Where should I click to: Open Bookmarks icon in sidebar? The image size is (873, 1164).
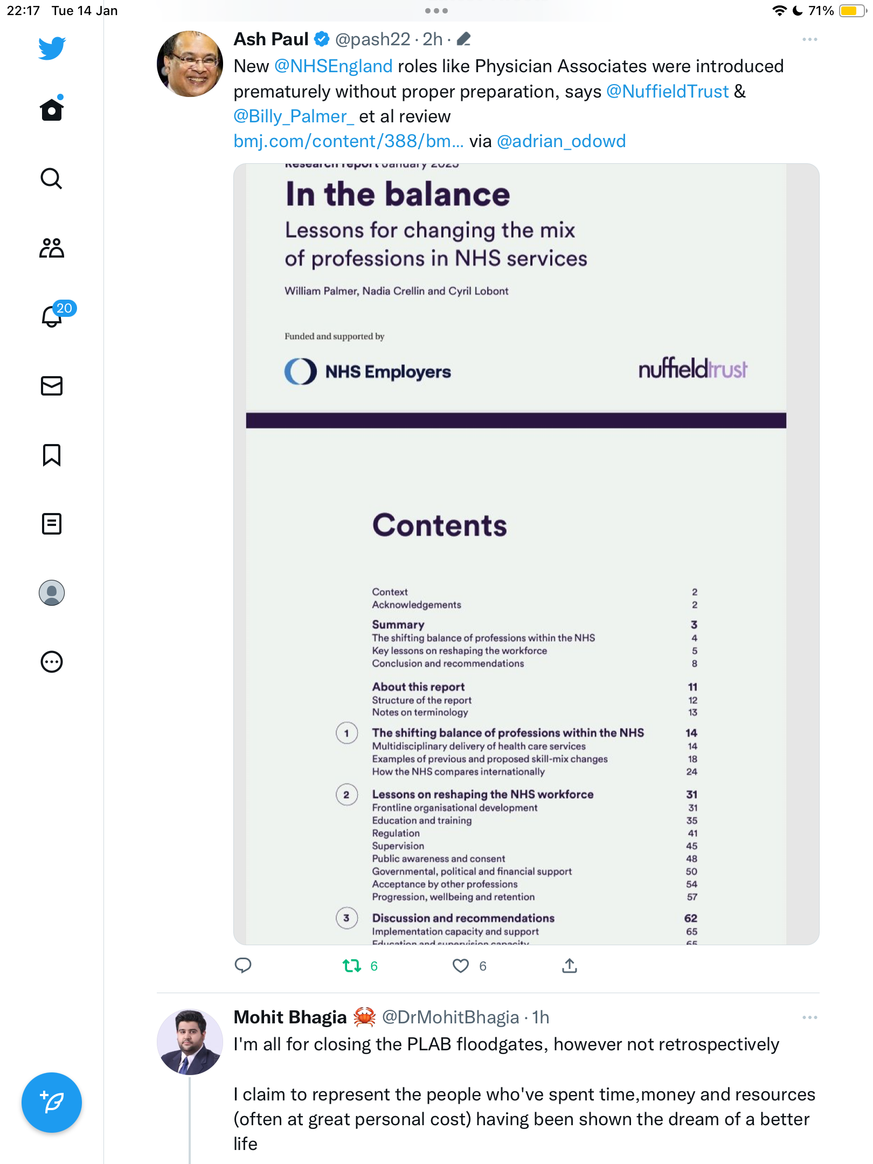click(x=52, y=455)
